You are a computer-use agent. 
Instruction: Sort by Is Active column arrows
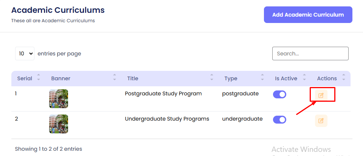pyautogui.click(x=303, y=78)
